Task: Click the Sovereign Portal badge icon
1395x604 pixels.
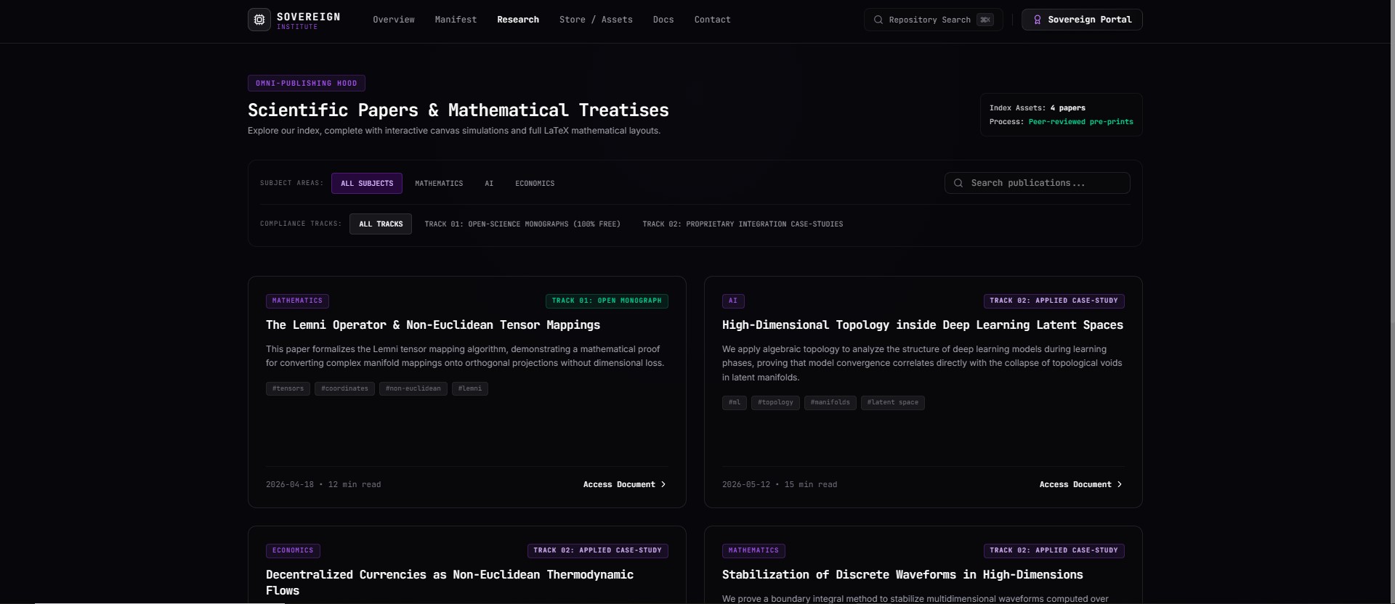Action: coord(1038,20)
